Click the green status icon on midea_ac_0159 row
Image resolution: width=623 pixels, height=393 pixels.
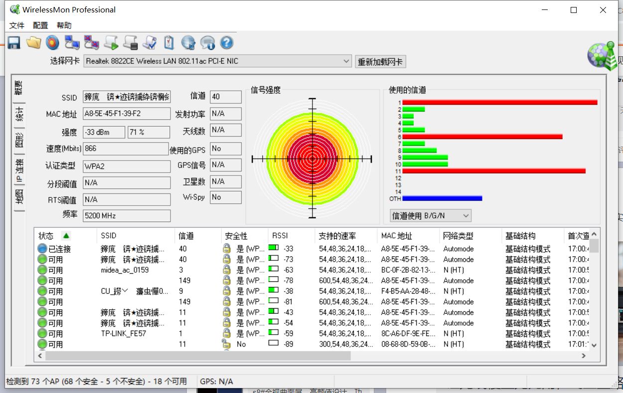(x=42, y=270)
